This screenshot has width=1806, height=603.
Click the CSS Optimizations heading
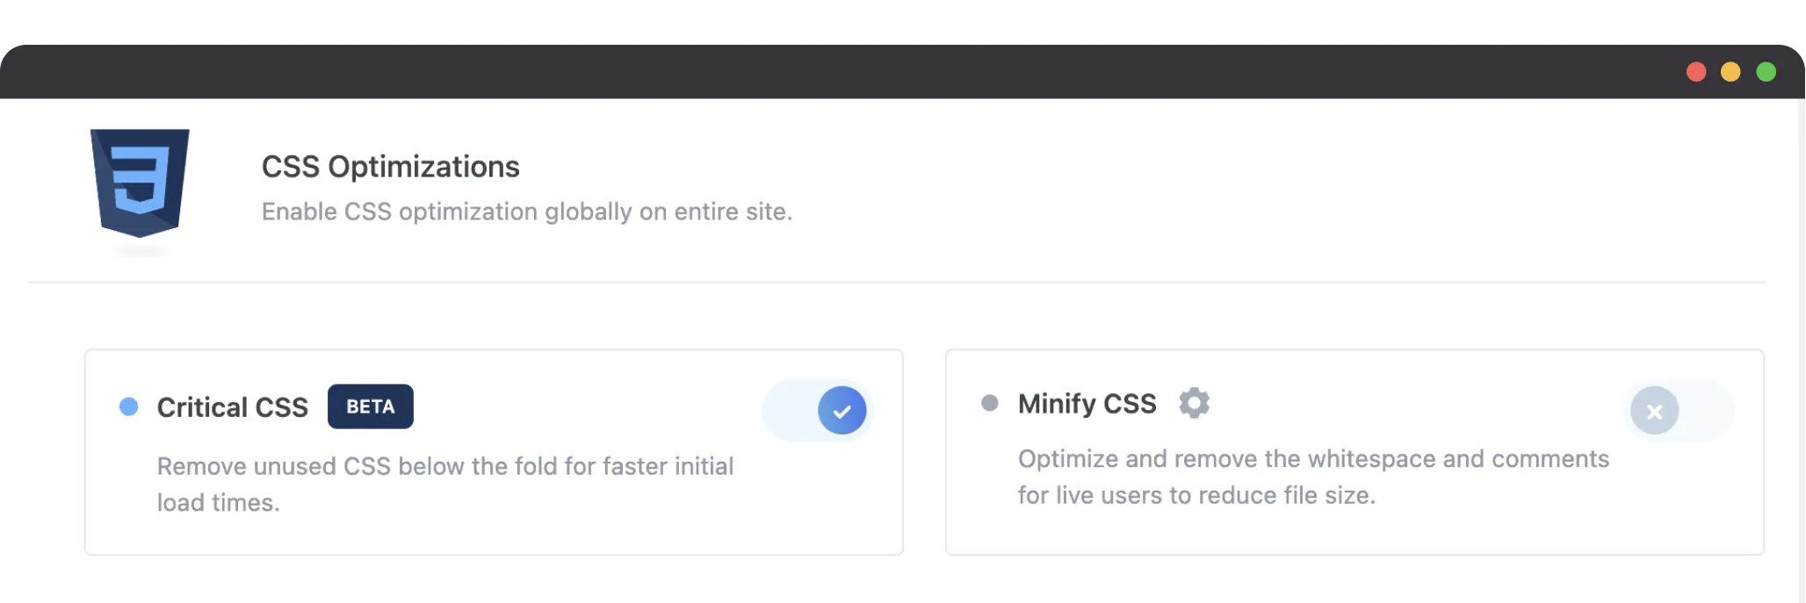tap(391, 167)
